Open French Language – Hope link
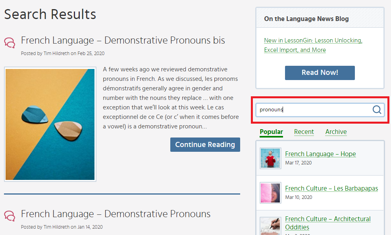391x235 pixels. [320, 154]
